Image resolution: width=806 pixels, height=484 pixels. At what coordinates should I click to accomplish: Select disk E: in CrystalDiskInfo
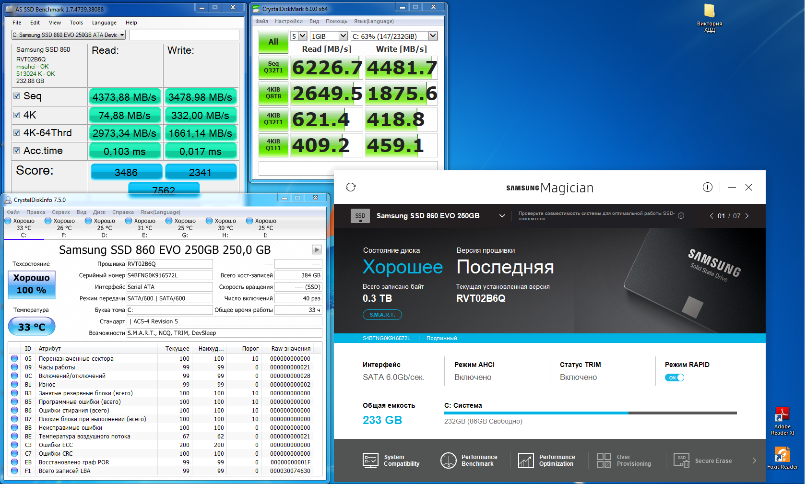(x=145, y=228)
